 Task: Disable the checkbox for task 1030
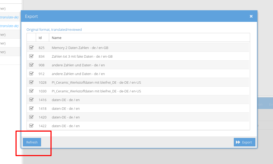(31, 91)
